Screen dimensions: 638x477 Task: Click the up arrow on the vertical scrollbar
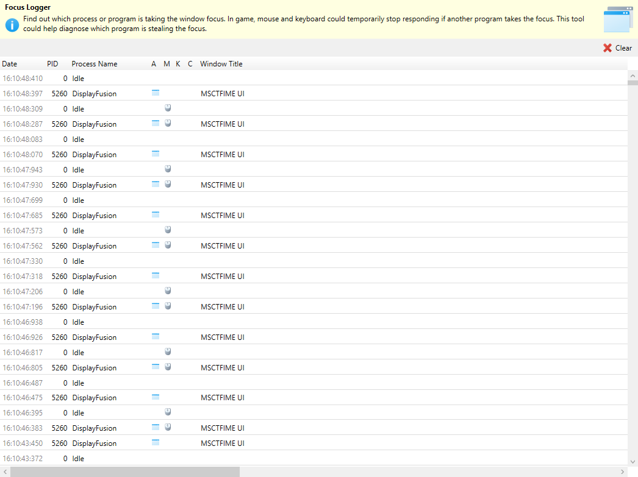[x=633, y=76]
